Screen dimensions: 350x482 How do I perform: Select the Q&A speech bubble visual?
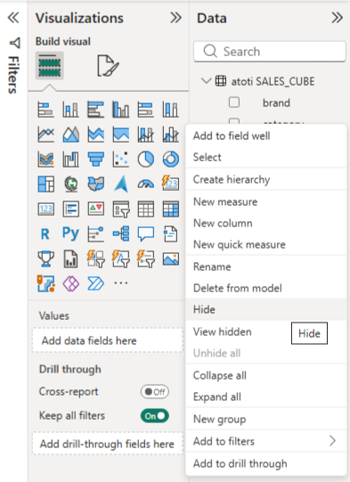pyautogui.click(x=146, y=234)
